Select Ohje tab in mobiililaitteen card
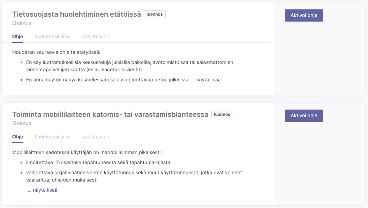This screenshot has width=368, height=208. pyautogui.click(x=17, y=137)
